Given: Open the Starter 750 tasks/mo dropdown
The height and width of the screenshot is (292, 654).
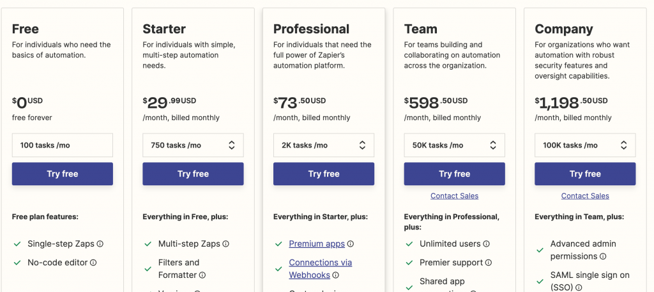Looking at the screenshot, I should click(x=193, y=145).
